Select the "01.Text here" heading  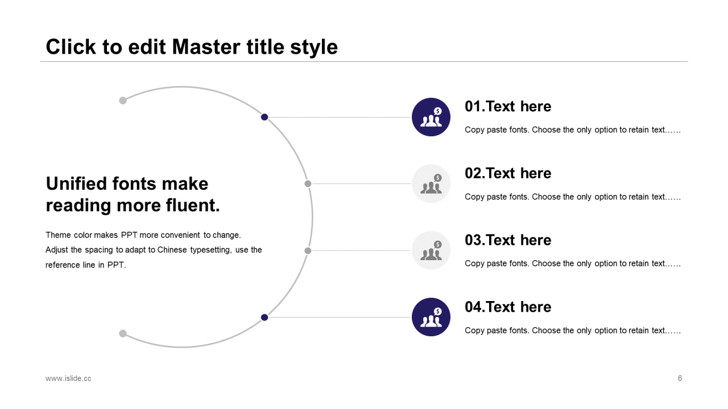coord(508,107)
